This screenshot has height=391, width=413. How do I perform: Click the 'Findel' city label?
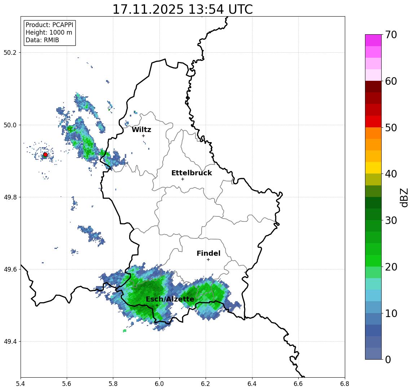pyautogui.click(x=208, y=253)
